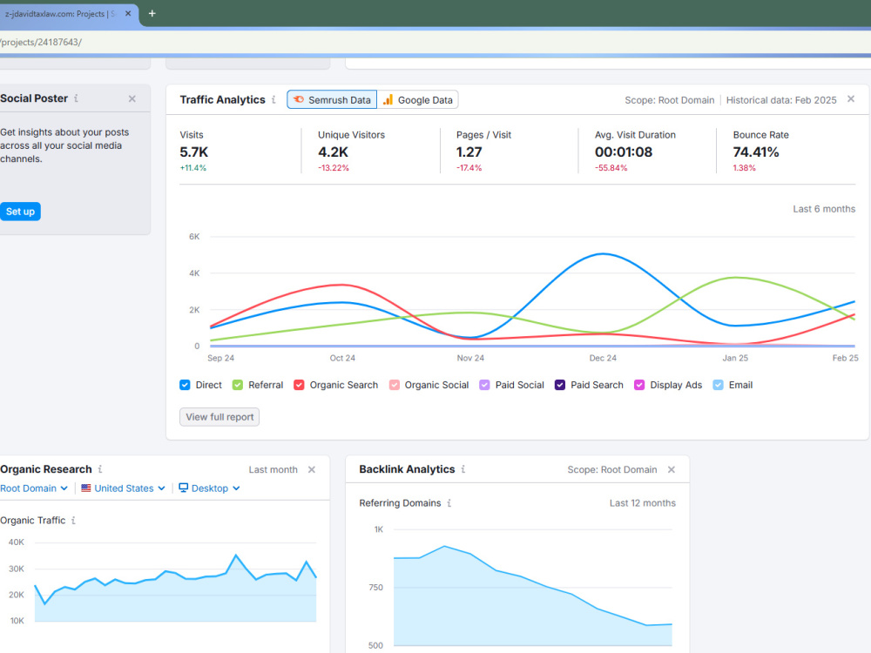The height and width of the screenshot is (653, 871).
Task: Click the Last 12 months label
Action: pos(642,503)
